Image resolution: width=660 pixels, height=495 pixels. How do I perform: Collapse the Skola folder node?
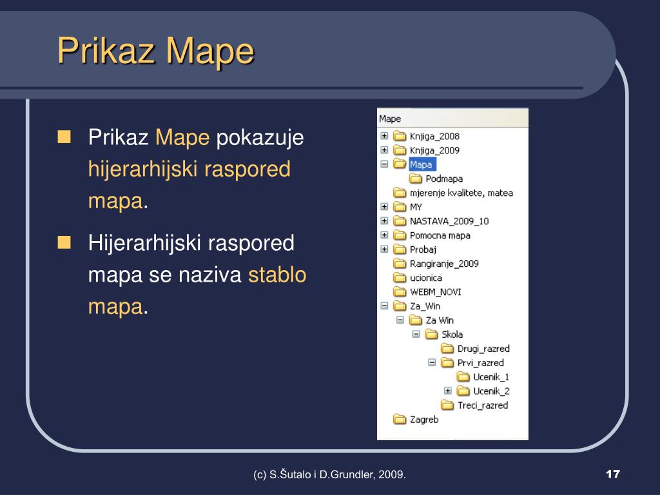(x=416, y=334)
